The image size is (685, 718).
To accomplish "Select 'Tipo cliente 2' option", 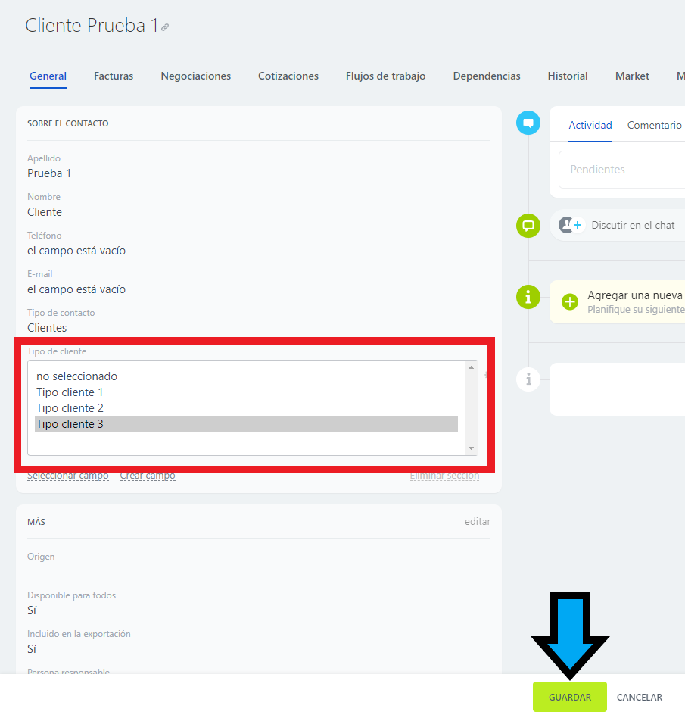I will coord(70,408).
